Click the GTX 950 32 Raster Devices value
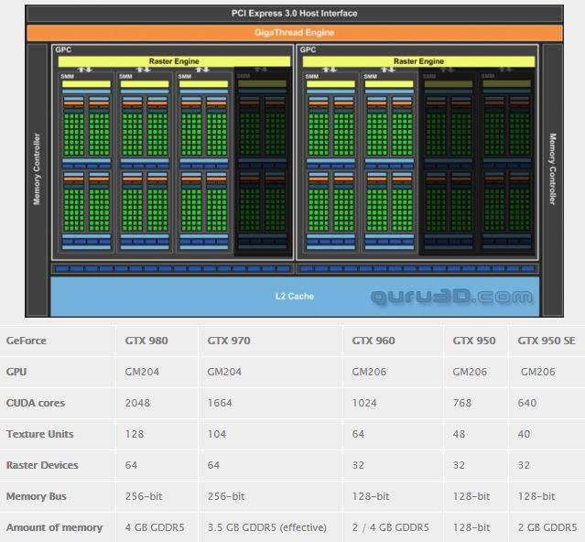Image resolution: width=585 pixels, height=542 pixels. [459, 465]
